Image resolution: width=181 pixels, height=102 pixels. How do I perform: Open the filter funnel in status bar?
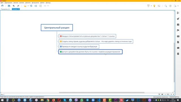(159, 94)
